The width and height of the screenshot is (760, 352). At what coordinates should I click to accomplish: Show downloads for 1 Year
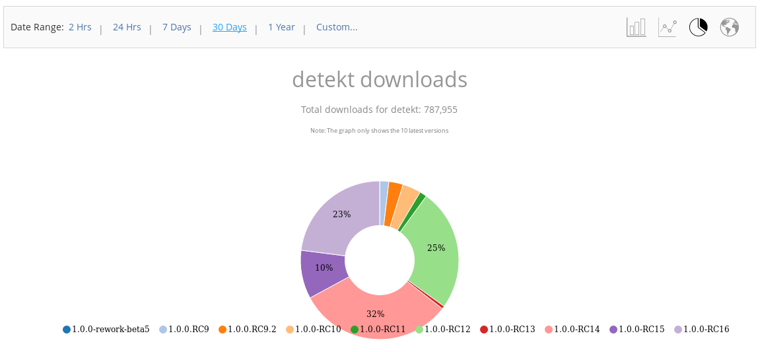point(281,27)
